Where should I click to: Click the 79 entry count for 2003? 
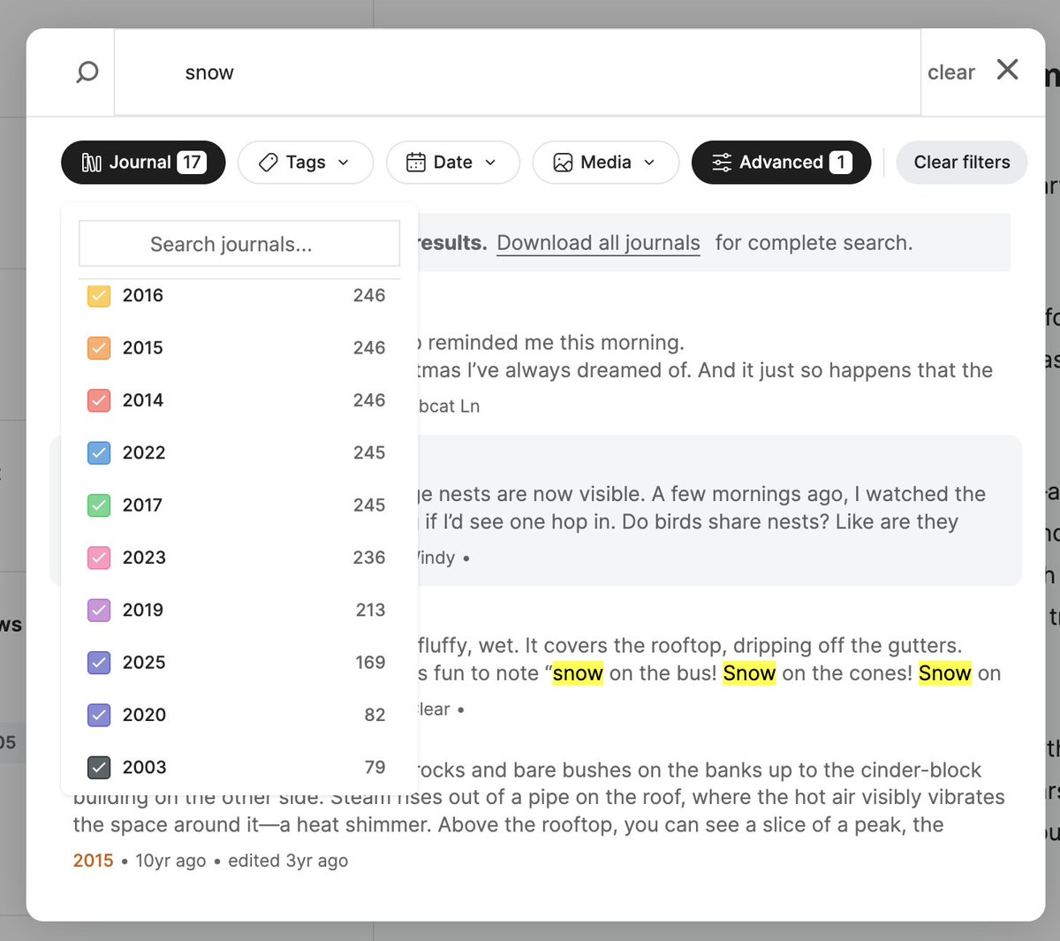click(375, 767)
